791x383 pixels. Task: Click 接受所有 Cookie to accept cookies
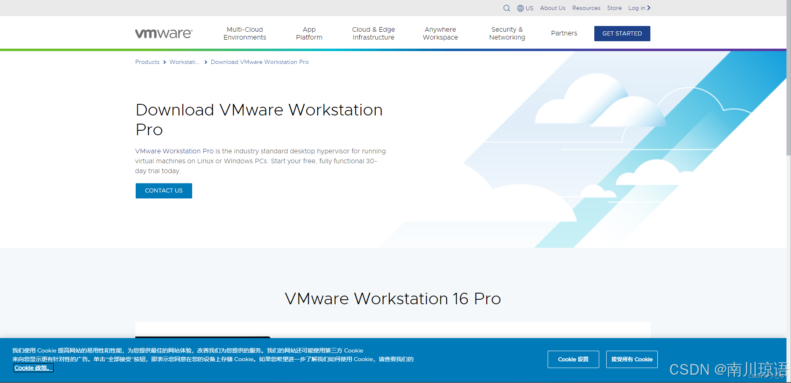[x=631, y=359]
